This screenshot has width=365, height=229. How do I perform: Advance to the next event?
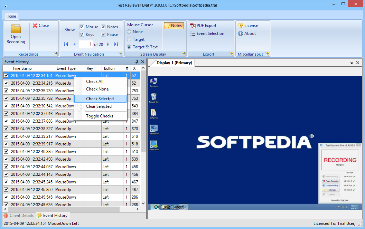[x=108, y=44]
